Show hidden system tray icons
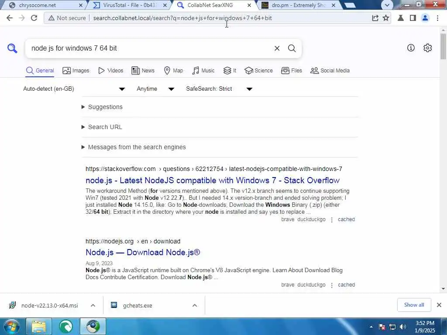The height and width of the screenshot is (335, 447). [371, 327]
